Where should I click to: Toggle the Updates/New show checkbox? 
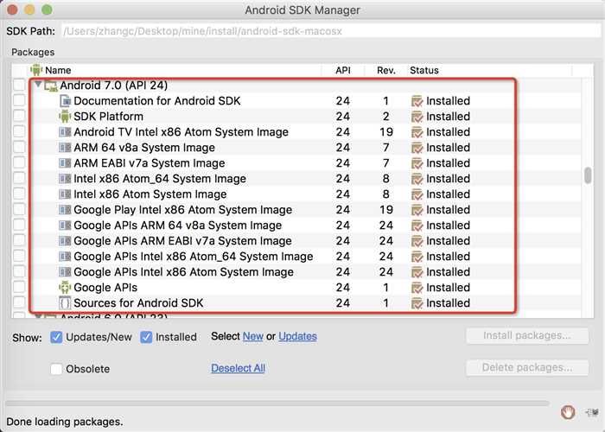coord(56,337)
